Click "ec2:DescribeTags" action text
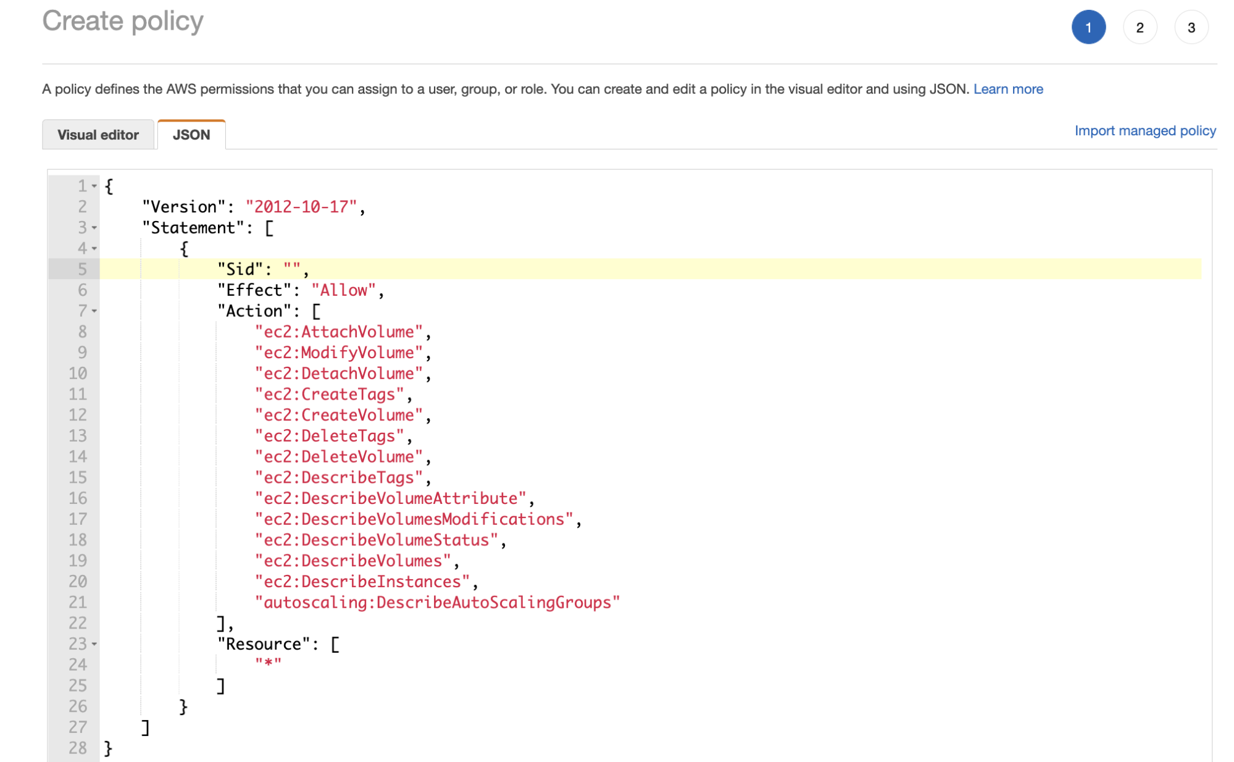Image resolution: width=1234 pixels, height=762 pixels. coord(339,477)
